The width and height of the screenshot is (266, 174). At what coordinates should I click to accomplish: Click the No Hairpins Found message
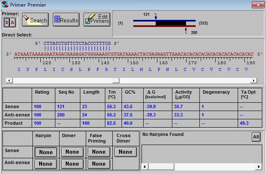(163, 134)
